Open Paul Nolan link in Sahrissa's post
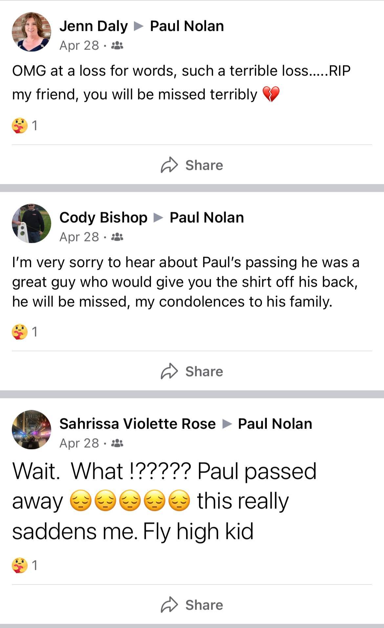 pos(275,424)
